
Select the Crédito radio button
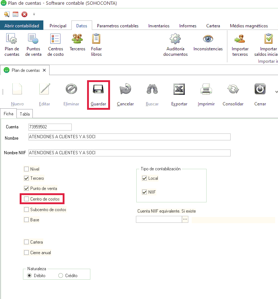(61, 276)
